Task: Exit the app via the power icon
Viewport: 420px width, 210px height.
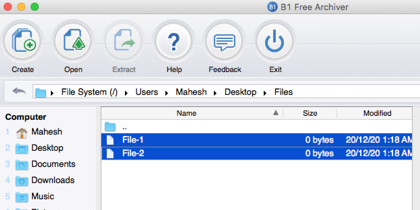Action: pyautogui.click(x=275, y=40)
